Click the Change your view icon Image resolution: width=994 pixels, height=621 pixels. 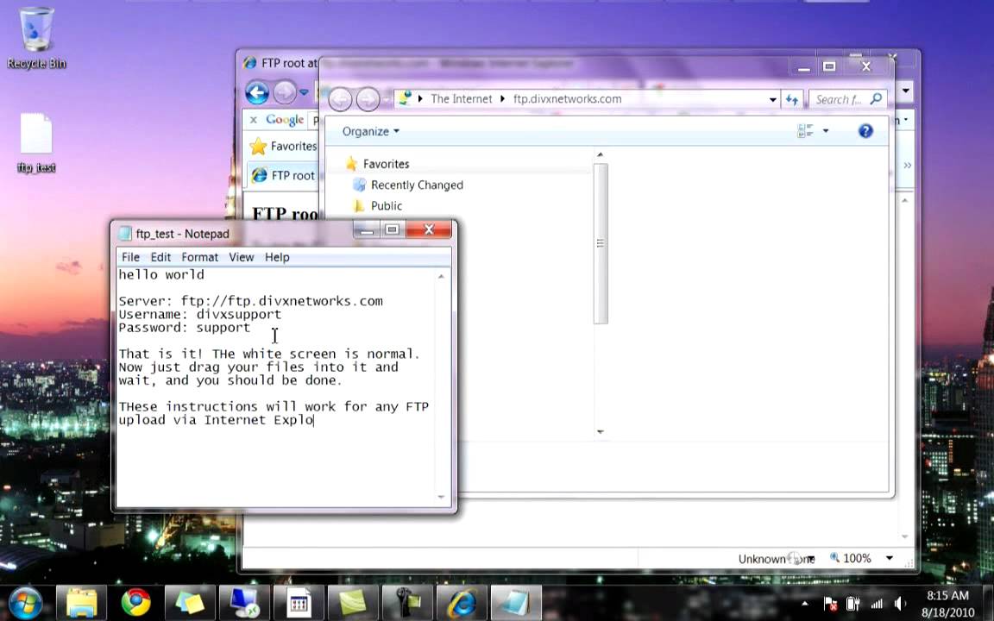pos(805,130)
